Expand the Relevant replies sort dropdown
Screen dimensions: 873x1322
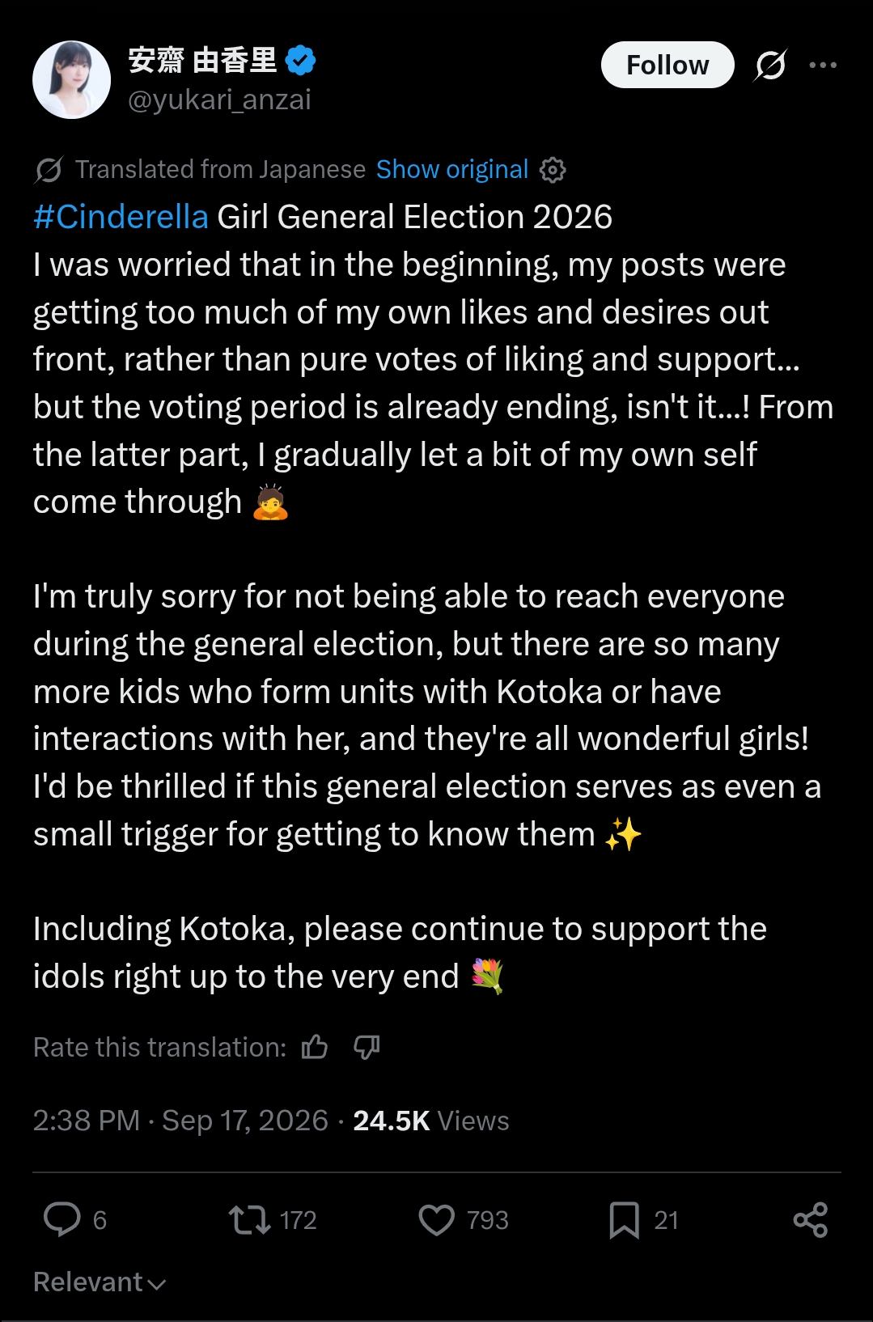pos(100,1282)
